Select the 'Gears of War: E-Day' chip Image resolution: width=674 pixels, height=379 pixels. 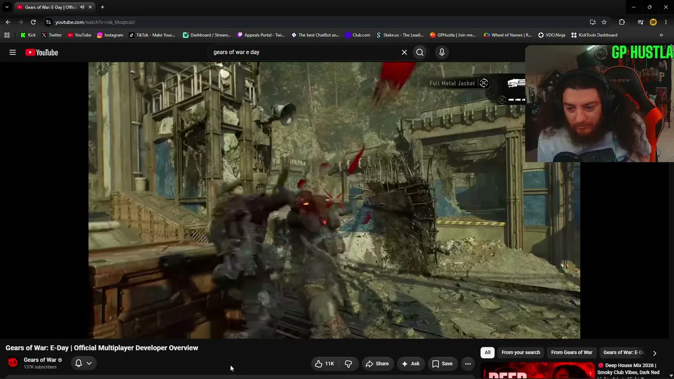click(623, 353)
